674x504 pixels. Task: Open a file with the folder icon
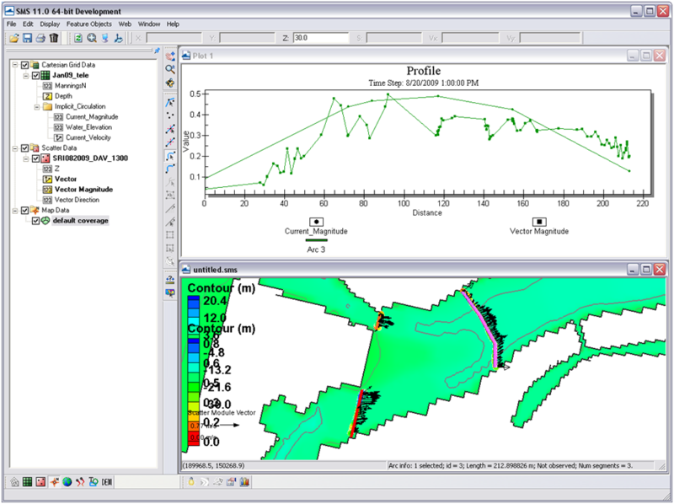[14, 38]
